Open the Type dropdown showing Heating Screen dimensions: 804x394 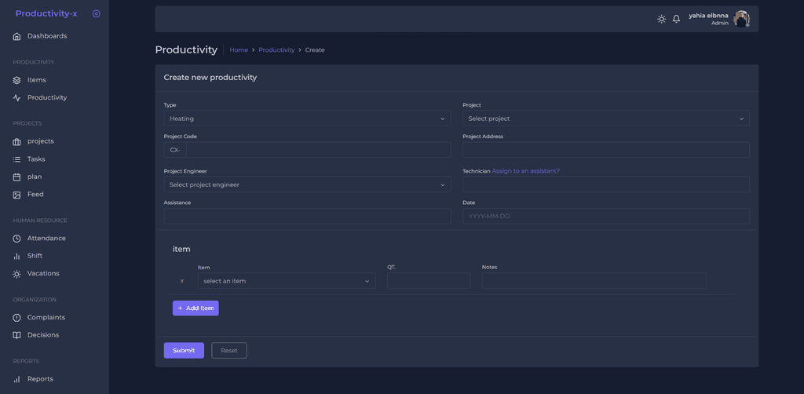pyautogui.click(x=307, y=119)
